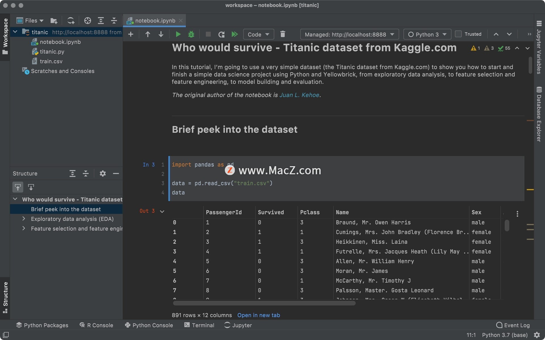Toggle autoscroll to source in Structure
The width and height of the screenshot is (545, 340).
coord(18,187)
